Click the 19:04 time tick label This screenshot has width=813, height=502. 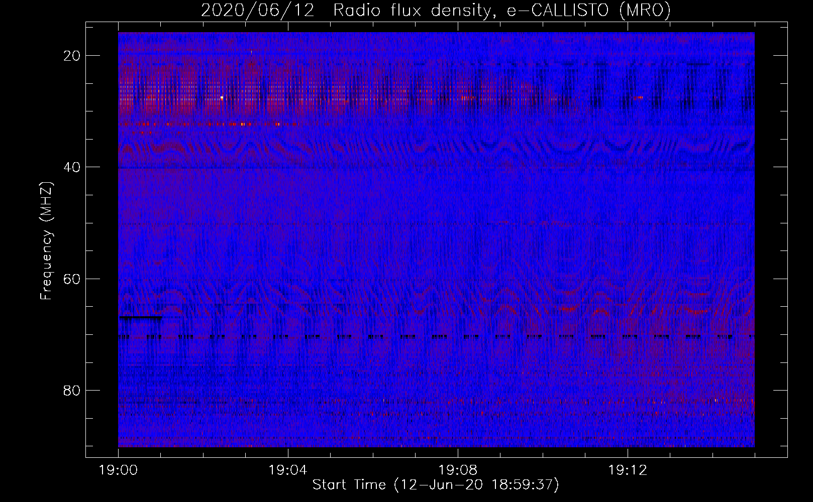288,470
